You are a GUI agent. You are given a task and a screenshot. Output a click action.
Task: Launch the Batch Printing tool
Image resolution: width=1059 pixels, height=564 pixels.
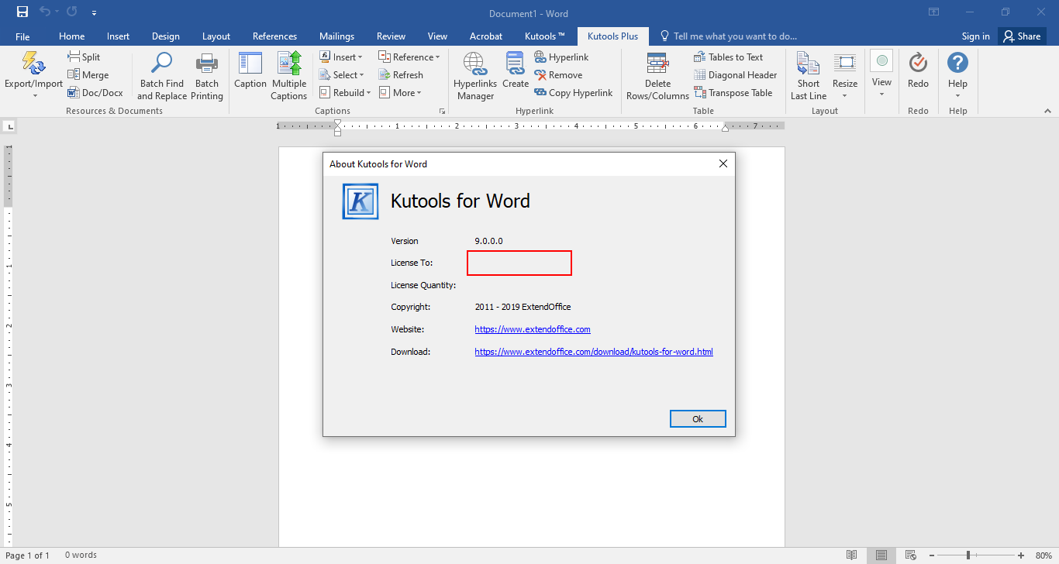tap(207, 76)
